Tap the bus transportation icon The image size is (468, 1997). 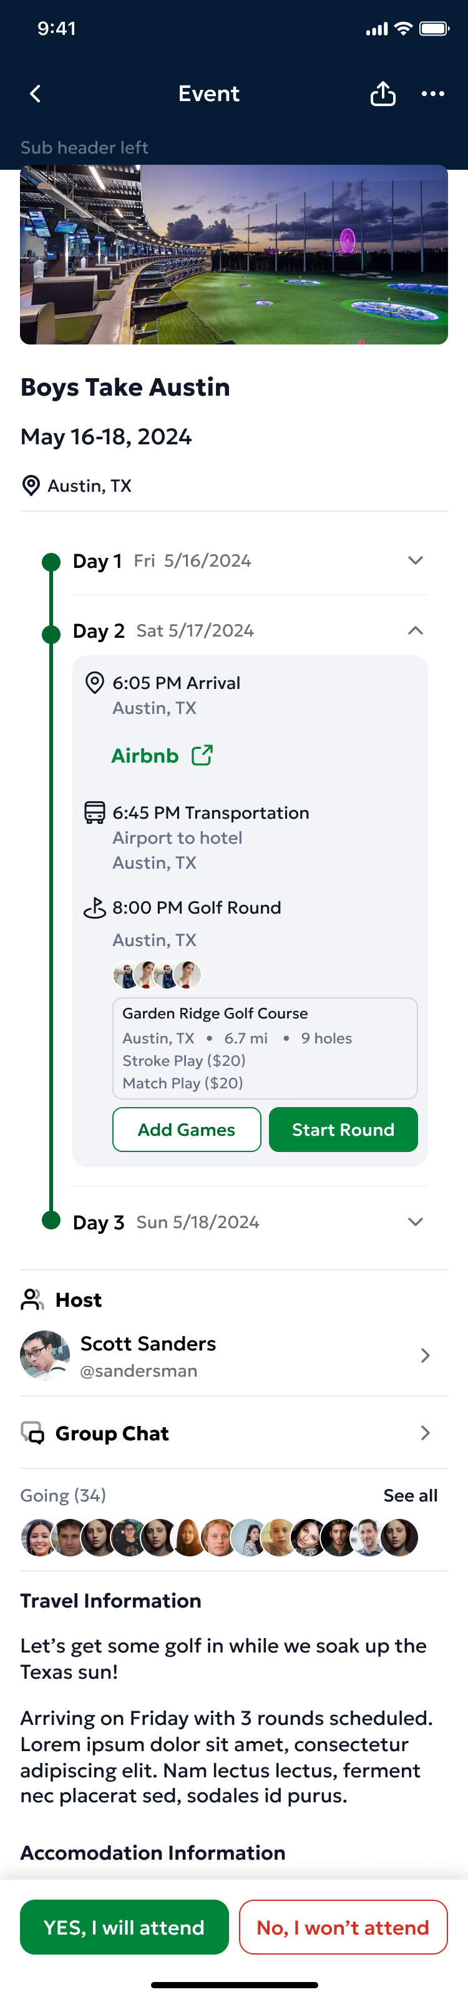pos(94,813)
